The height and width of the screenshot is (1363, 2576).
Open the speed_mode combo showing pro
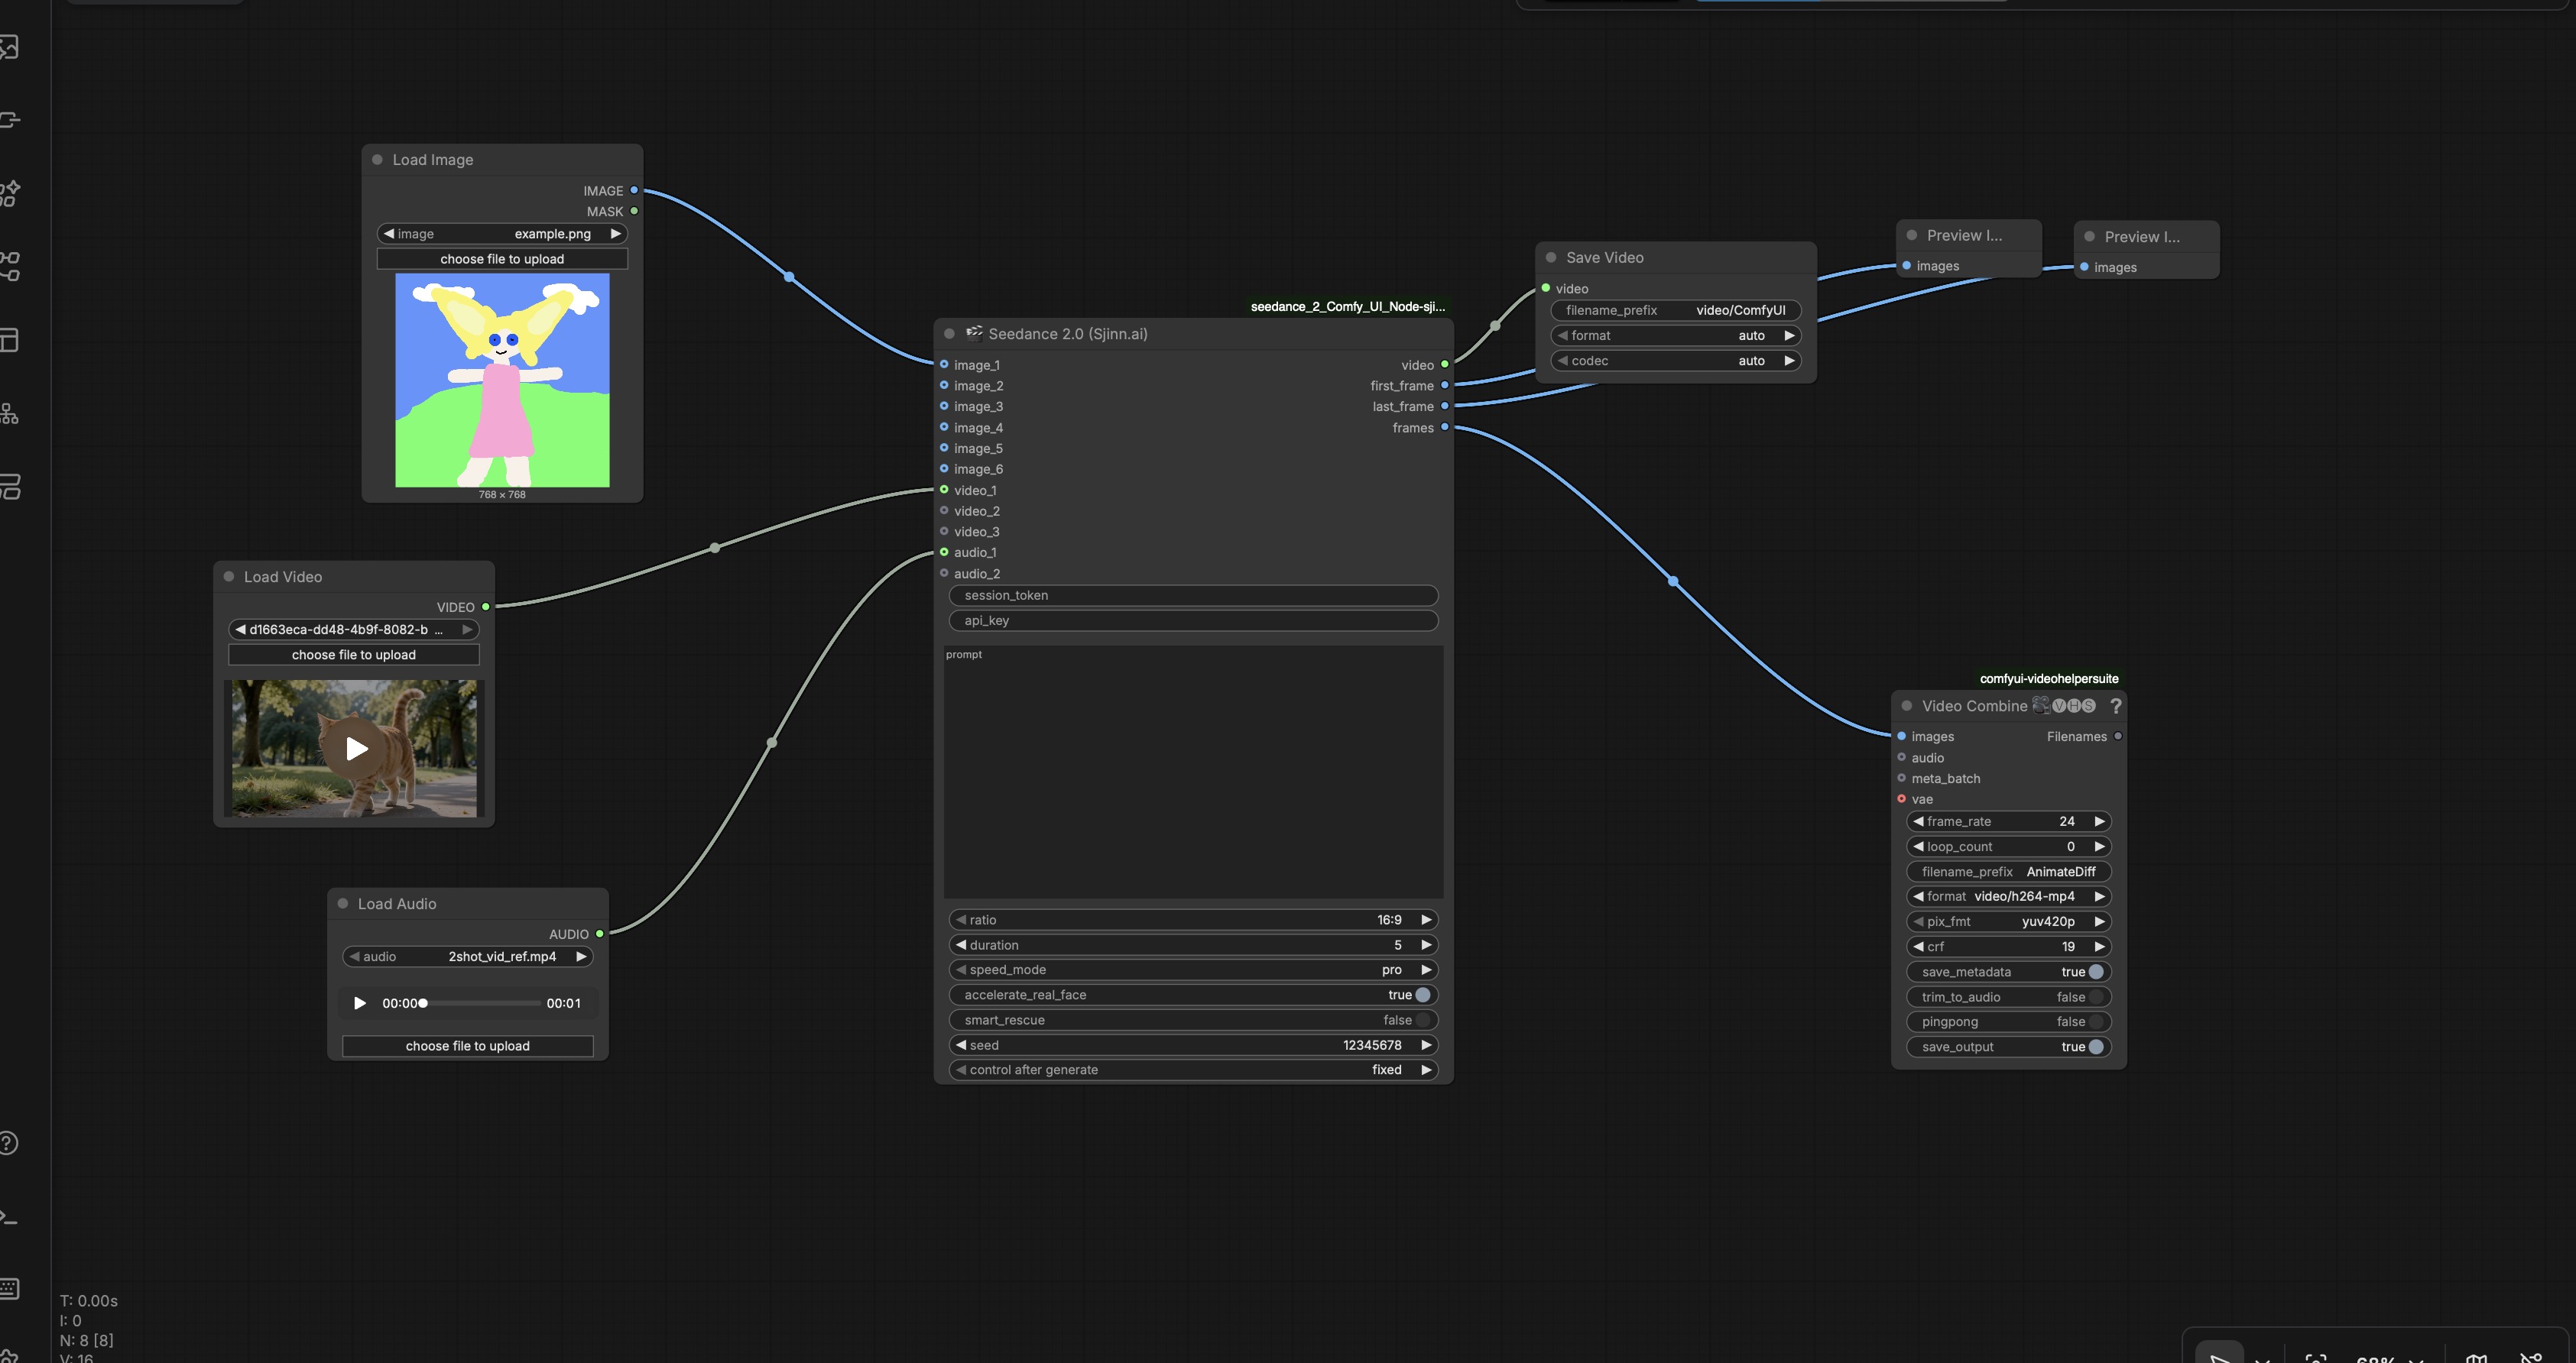point(1193,970)
